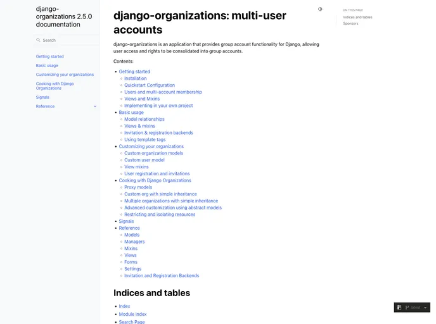Open Customizing your organizations contents link

[x=151, y=146]
